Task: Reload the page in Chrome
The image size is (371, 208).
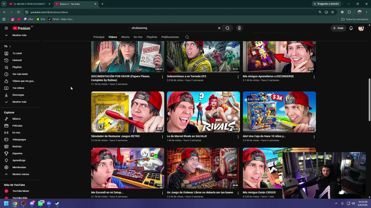Action: click(18, 12)
